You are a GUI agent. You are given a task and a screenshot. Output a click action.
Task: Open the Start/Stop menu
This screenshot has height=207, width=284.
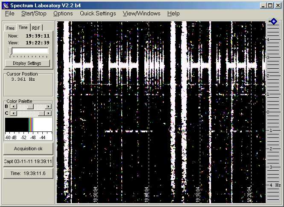[x=34, y=14]
